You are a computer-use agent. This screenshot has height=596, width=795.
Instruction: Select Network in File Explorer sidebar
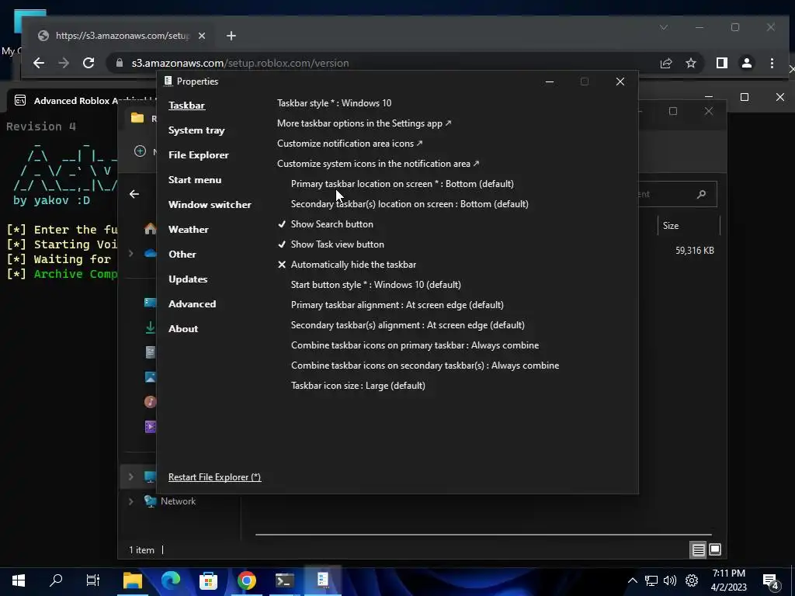pyautogui.click(x=178, y=501)
